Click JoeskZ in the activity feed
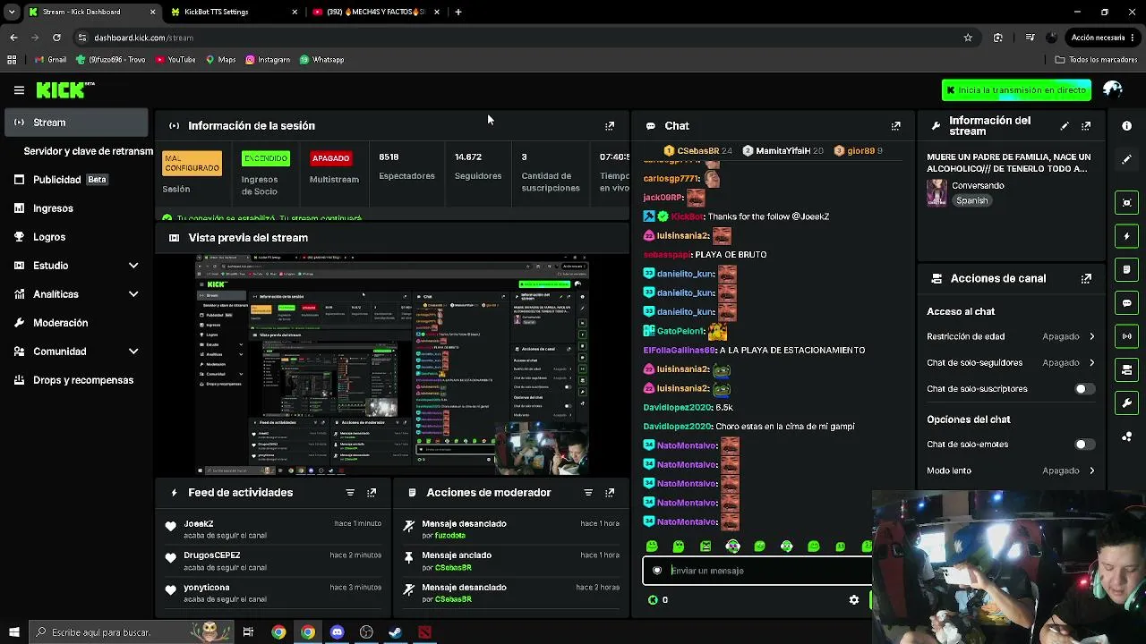The width and height of the screenshot is (1146, 644). (x=199, y=524)
